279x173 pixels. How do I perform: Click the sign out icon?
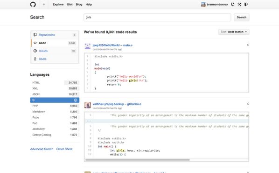coord(246,5)
